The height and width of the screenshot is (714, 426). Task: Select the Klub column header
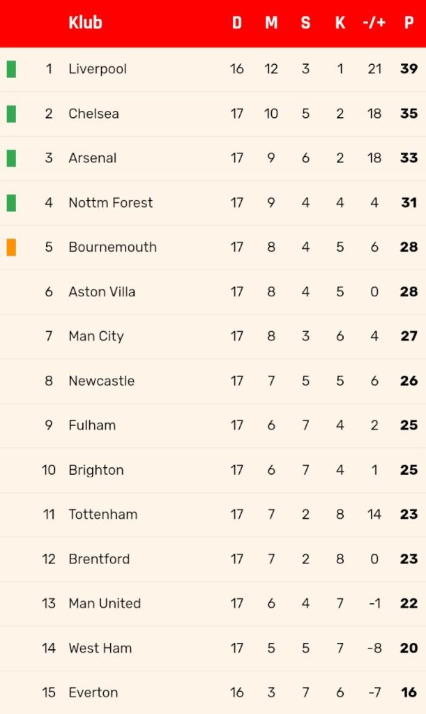point(85,22)
